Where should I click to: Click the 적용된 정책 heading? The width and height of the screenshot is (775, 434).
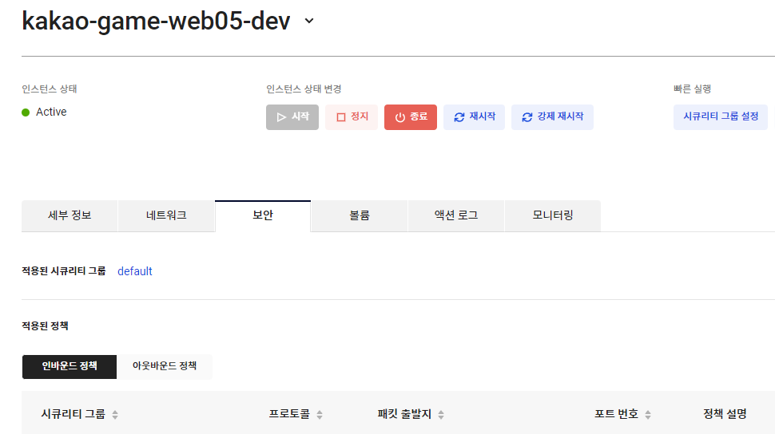45,325
